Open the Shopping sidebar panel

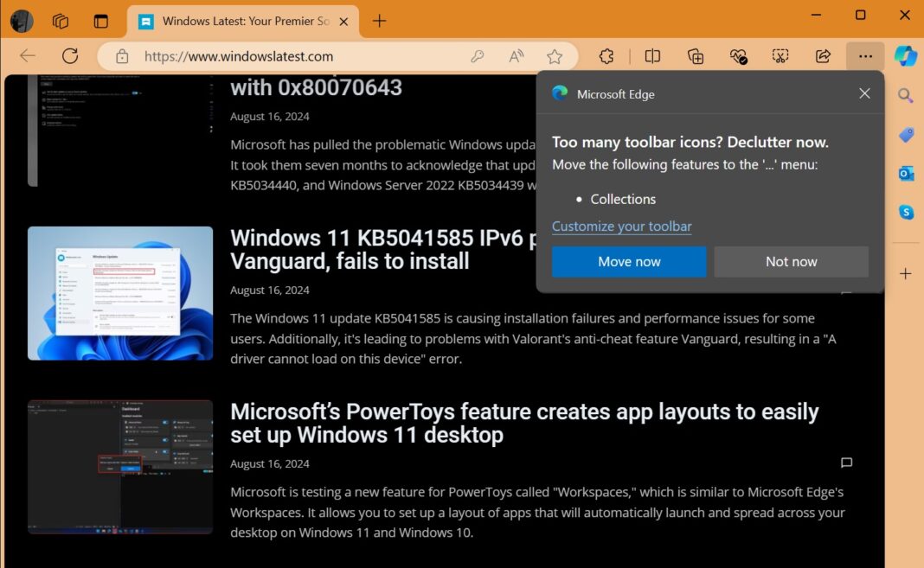(x=905, y=134)
